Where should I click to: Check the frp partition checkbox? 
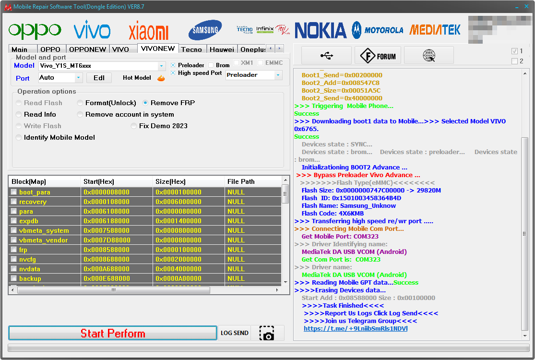(13, 250)
